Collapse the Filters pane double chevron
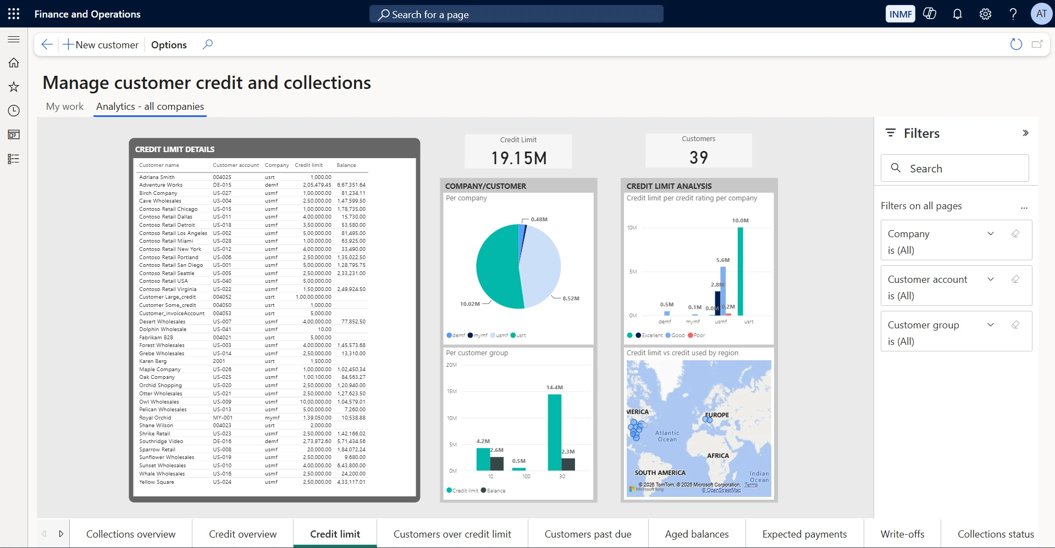Viewport: 1055px width, 548px height. [1025, 133]
